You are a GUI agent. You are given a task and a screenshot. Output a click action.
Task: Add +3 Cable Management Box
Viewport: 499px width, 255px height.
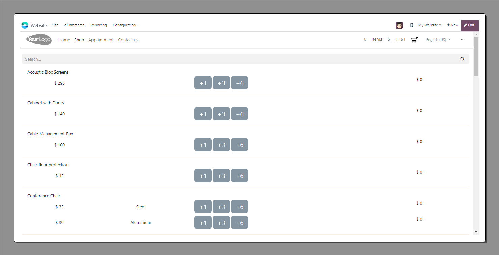(221, 145)
